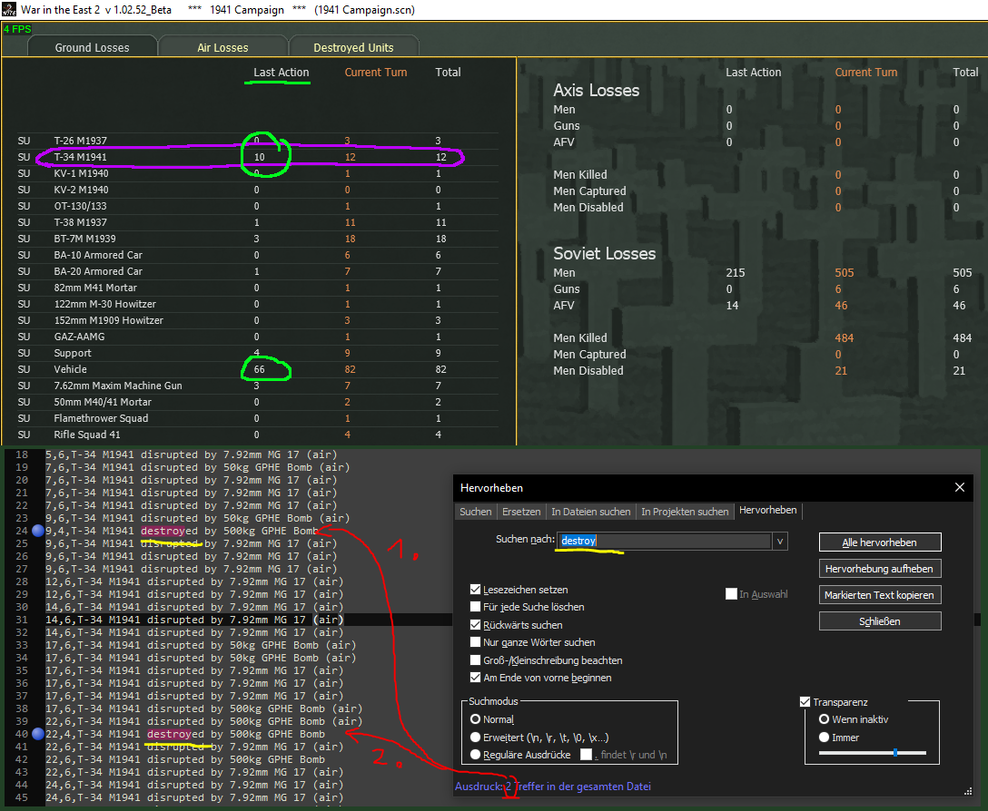This screenshot has height=811, width=988.
Task: Uncheck the Transparenz checkbox
Action: [x=805, y=701]
